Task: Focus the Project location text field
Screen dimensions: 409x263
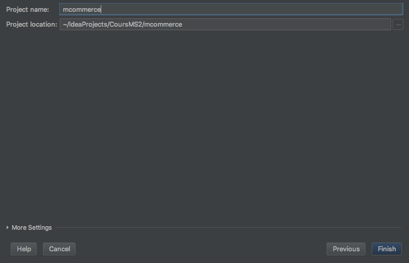Action: [225, 24]
